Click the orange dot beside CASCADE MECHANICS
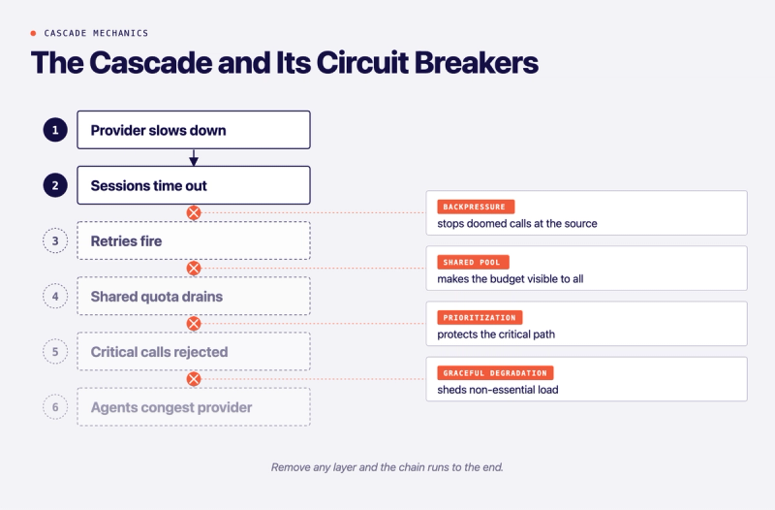The height and width of the screenshot is (510, 775). pyautogui.click(x=33, y=33)
